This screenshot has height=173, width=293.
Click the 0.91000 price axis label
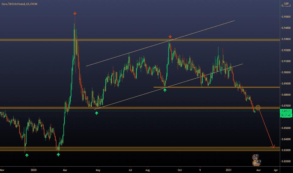coord(286,61)
